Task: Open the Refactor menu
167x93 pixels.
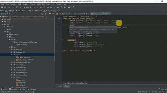Action: point(33,4)
